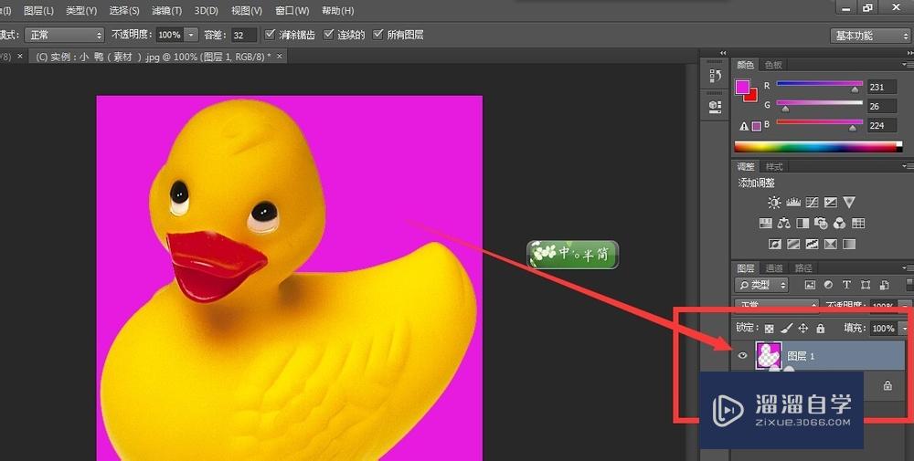Open the 不透明度 opacity slider arrow

[x=191, y=35]
